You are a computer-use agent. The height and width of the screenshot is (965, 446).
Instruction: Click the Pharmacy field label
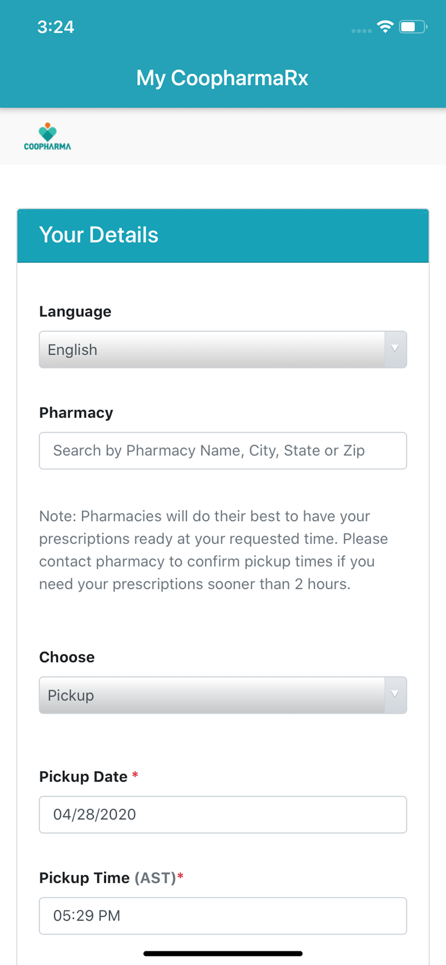tap(76, 413)
